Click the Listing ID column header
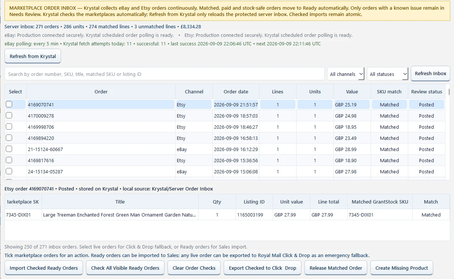The height and width of the screenshot is (279, 454). click(254, 202)
